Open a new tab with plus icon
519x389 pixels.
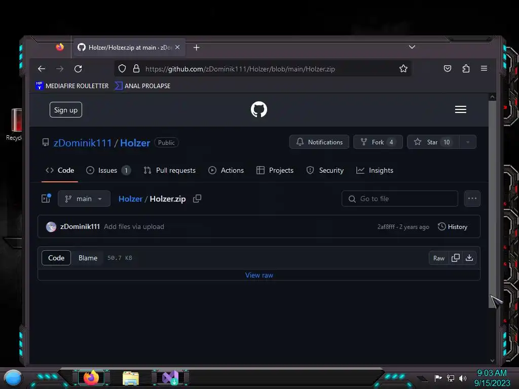tap(196, 48)
